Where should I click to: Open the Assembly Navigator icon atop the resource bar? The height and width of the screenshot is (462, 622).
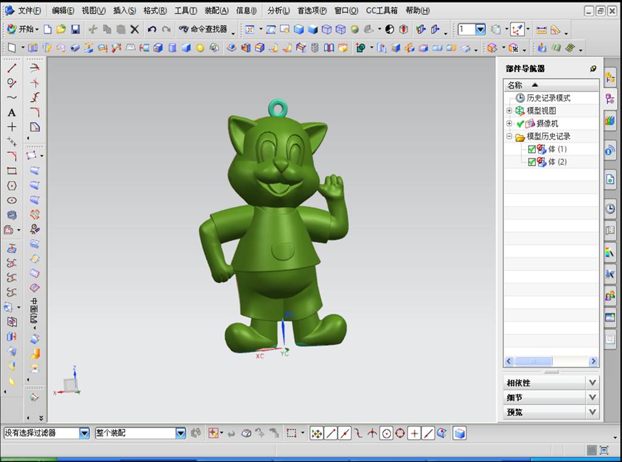tap(610, 77)
